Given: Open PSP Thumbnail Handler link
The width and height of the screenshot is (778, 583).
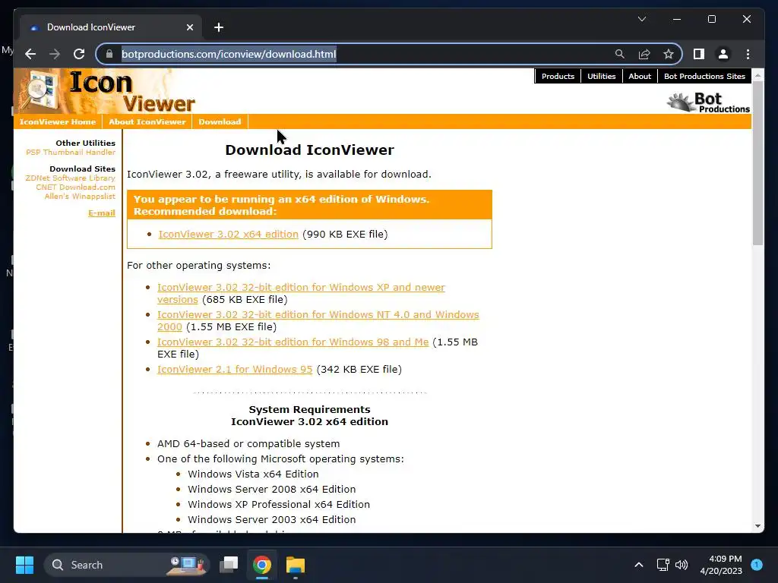Looking at the screenshot, I should pyautogui.click(x=71, y=152).
